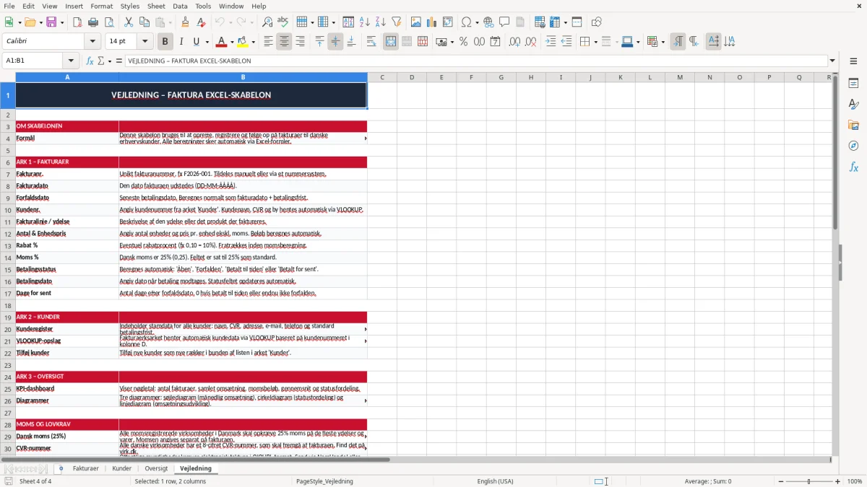Toggle Center Horizontally alignment
Viewport: 867px width, 487px height.
tap(284, 42)
